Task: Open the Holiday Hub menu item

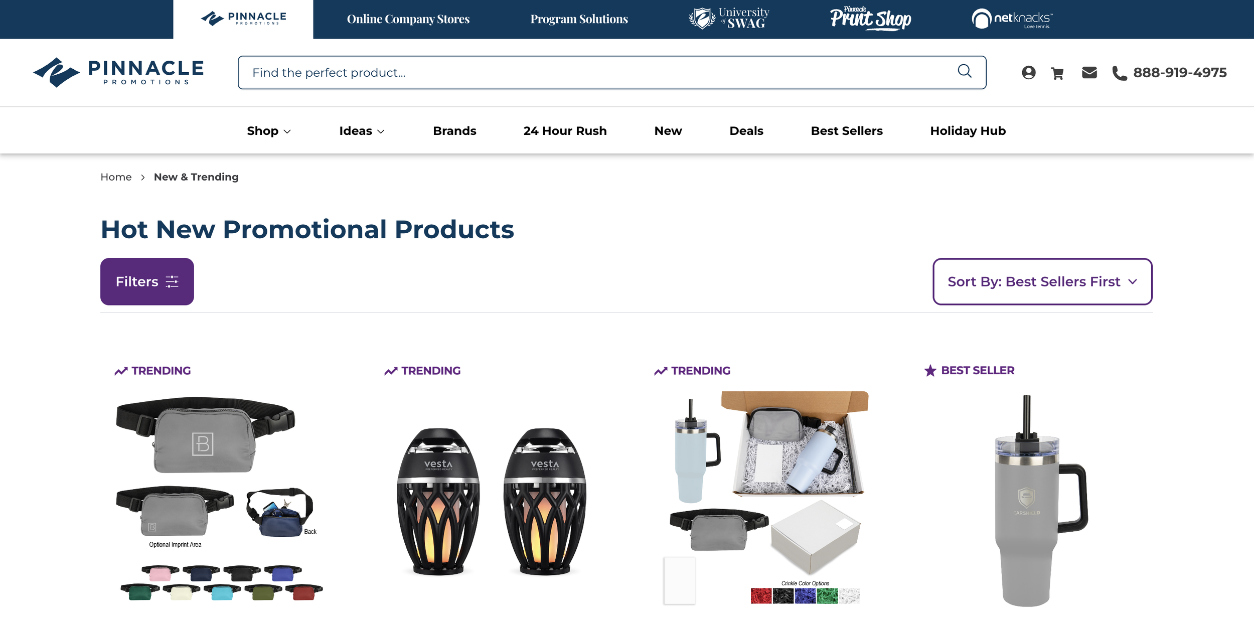Action: [968, 131]
